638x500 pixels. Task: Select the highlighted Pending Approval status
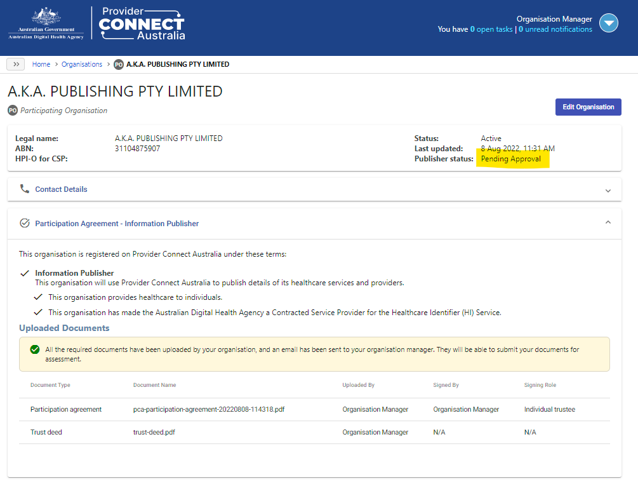coord(512,158)
